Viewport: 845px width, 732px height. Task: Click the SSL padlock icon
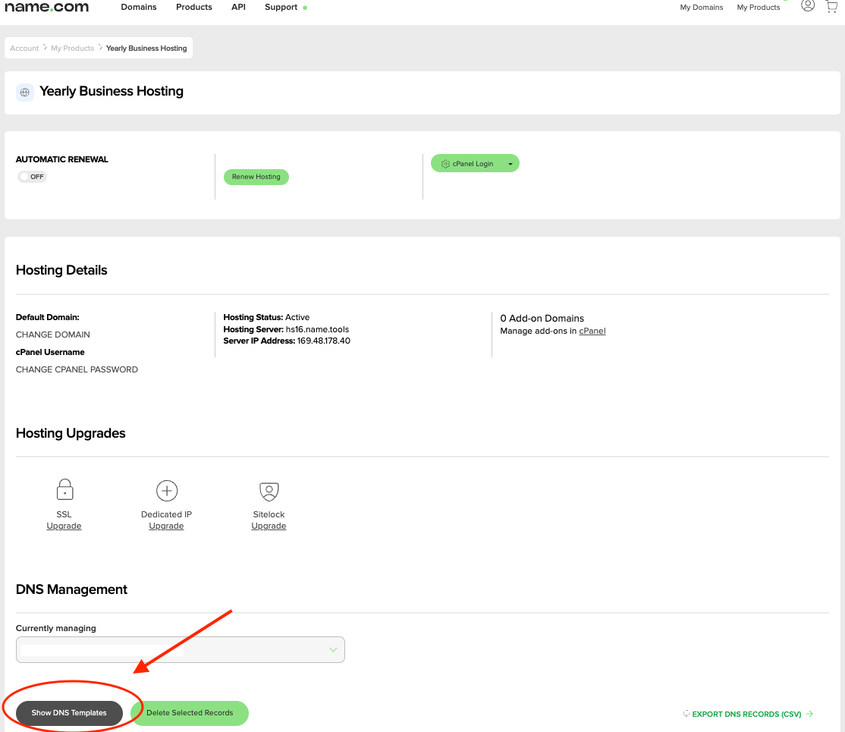(64, 490)
